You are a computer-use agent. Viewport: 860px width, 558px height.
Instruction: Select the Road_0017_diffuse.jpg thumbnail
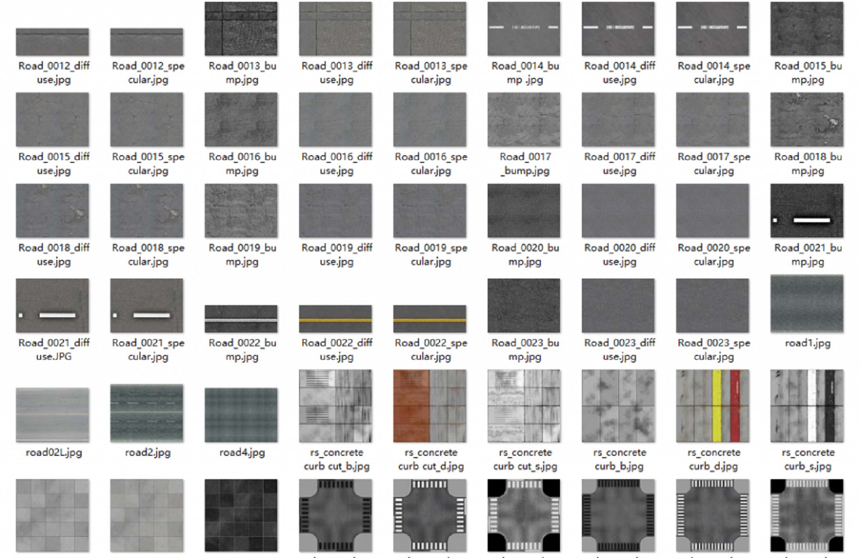coord(618,119)
